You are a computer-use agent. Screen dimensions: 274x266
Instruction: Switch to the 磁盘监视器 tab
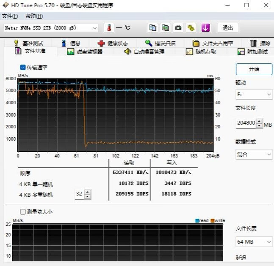tap(85, 52)
